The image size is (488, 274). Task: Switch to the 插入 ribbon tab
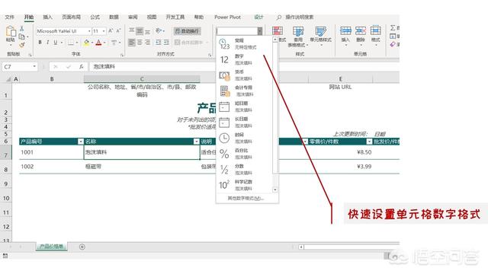tap(47, 17)
